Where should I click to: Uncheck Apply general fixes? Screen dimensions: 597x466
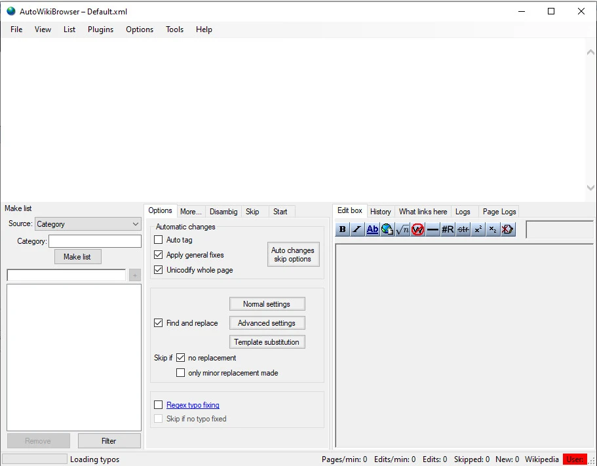tap(159, 255)
